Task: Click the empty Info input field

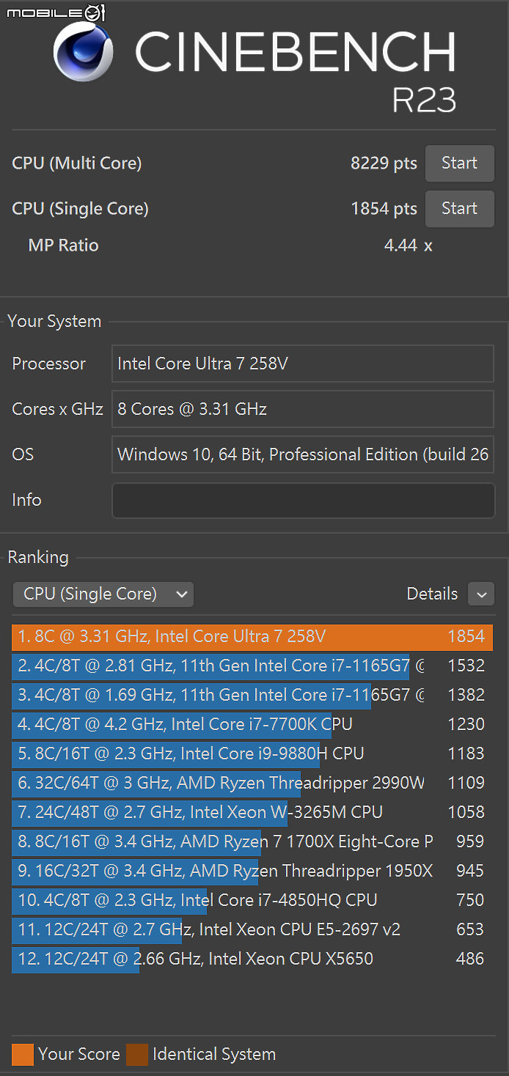Action: [303, 501]
